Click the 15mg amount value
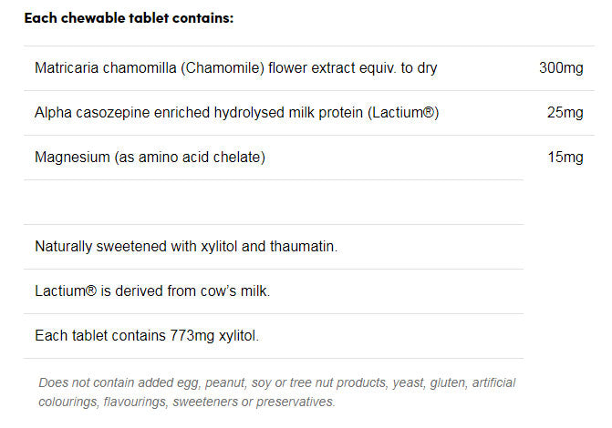This screenshot has height=428, width=612. pyautogui.click(x=565, y=158)
